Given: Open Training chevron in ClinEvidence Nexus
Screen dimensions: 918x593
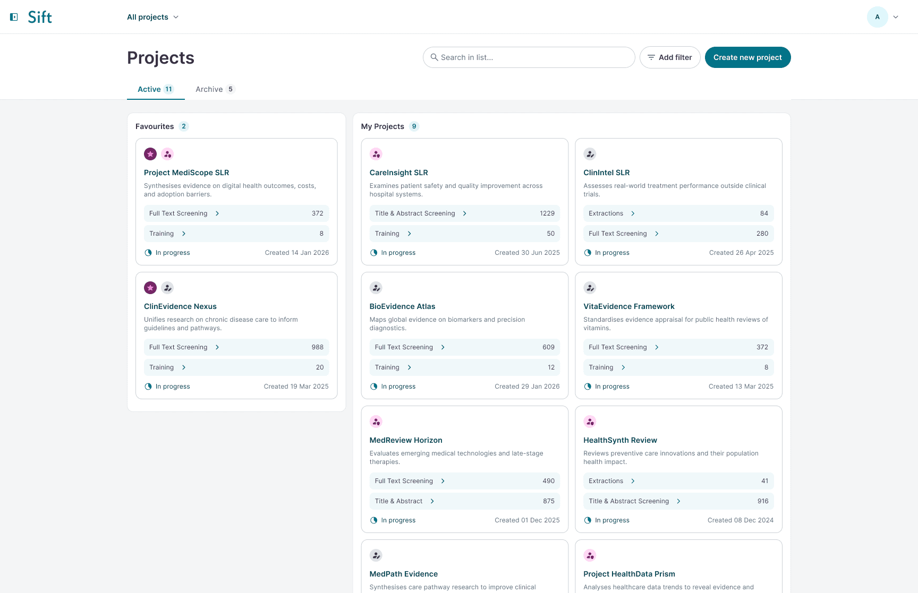Looking at the screenshot, I should pos(184,367).
